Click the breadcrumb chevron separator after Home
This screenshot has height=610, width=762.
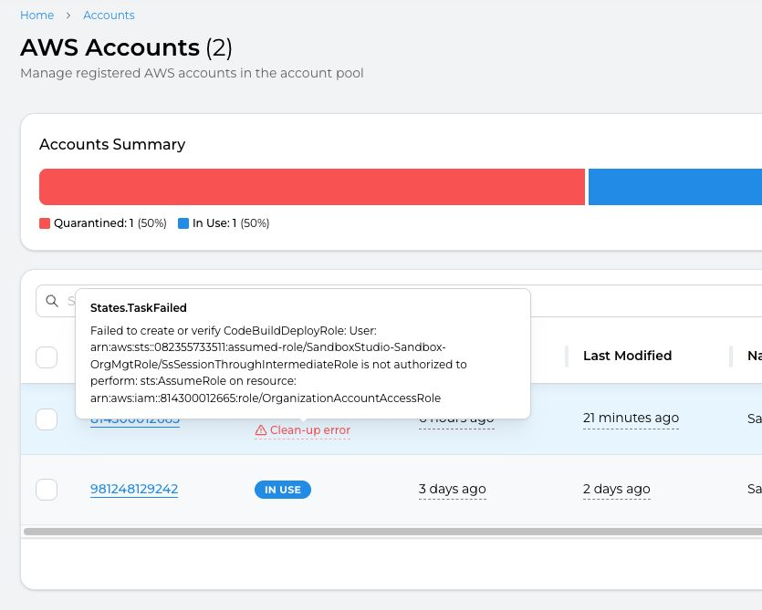point(68,16)
